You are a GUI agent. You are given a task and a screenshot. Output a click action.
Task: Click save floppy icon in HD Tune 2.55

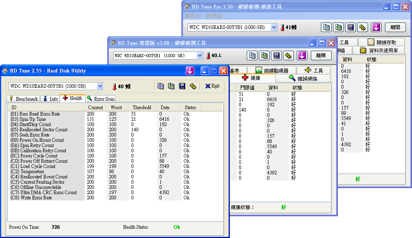pyautogui.click(x=182, y=86)
